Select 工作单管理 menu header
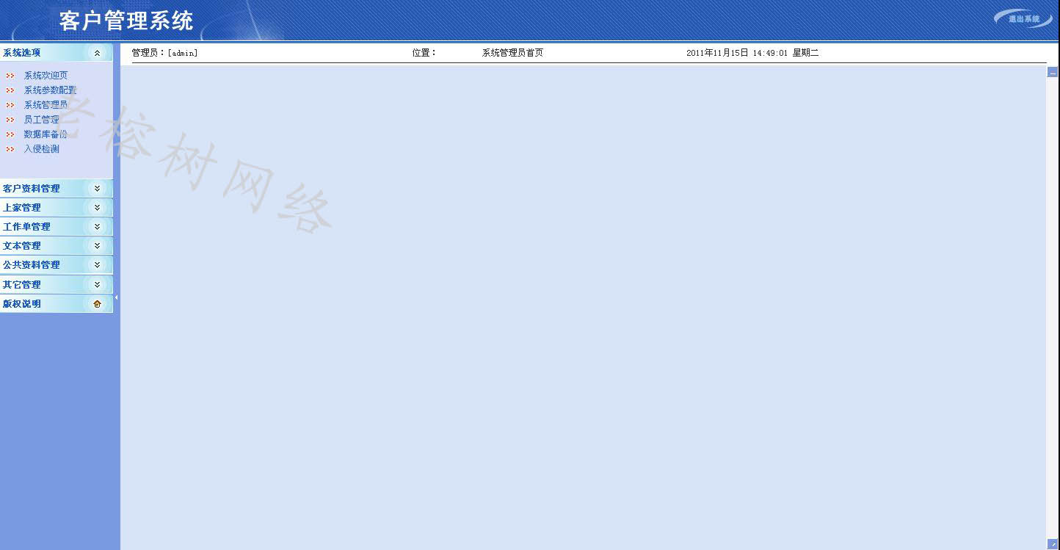 [57, 227]
